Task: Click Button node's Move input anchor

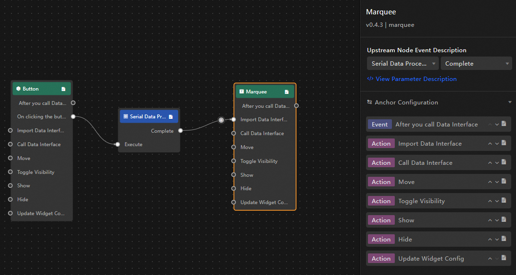Action: (x=10, y=158)
